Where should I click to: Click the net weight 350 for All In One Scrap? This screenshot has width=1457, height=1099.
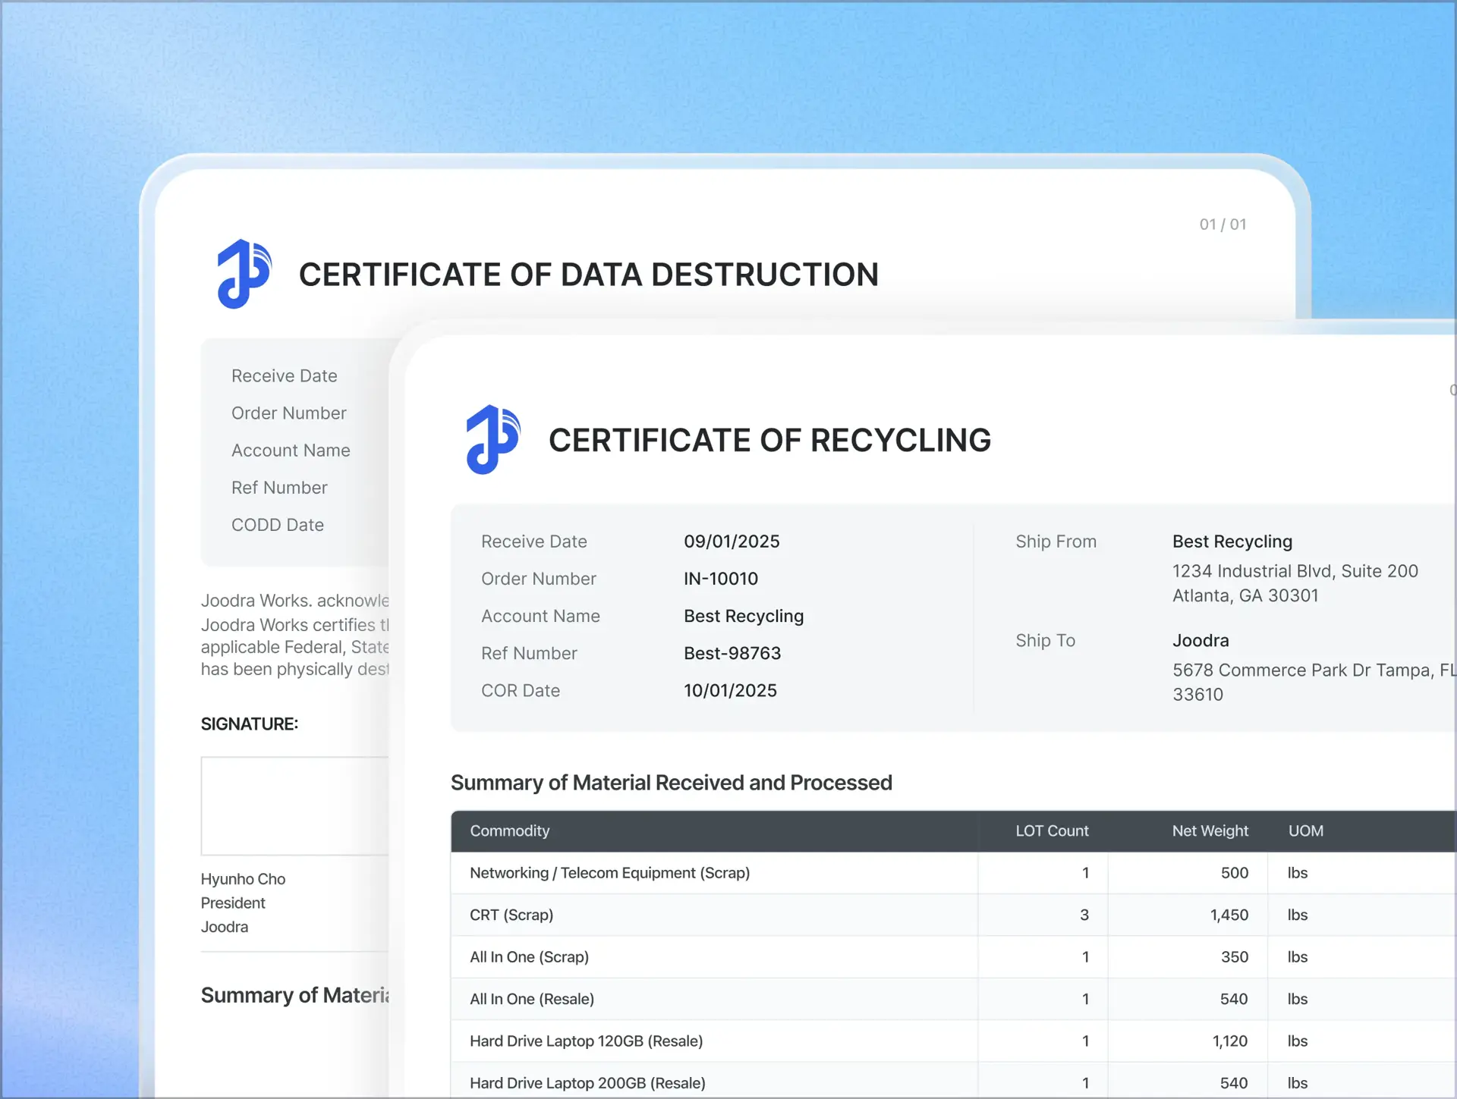pyautogui.click(x=1235, y=957)
